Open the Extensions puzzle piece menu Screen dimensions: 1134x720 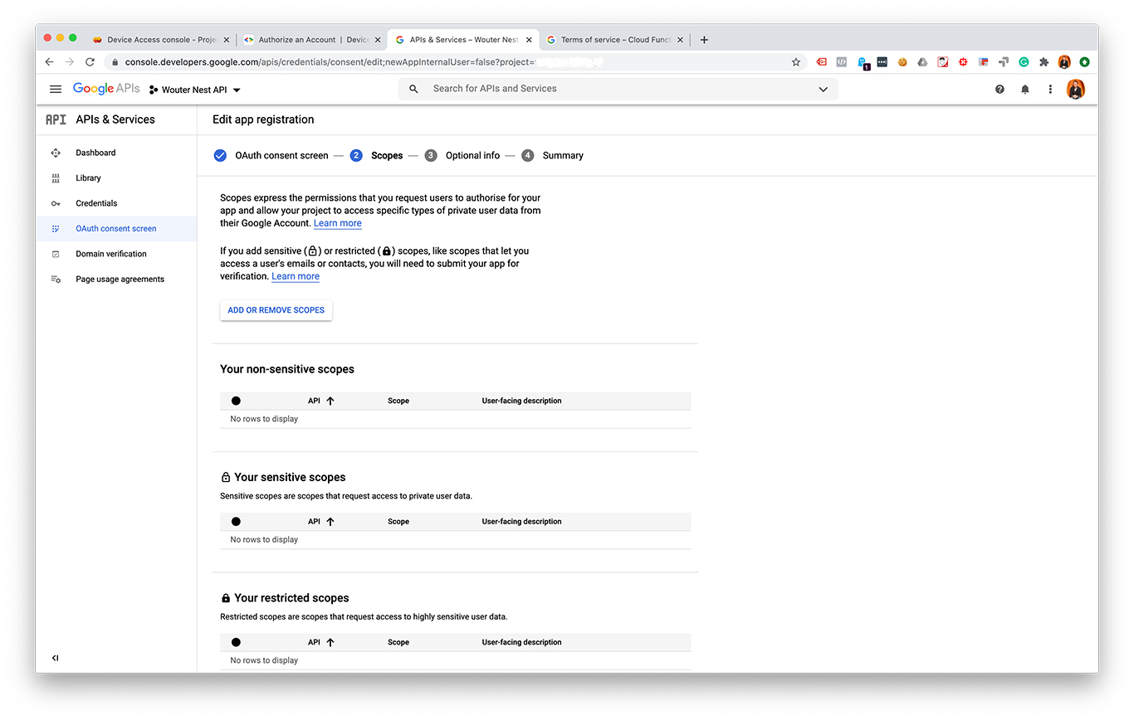pos(1044,62)
